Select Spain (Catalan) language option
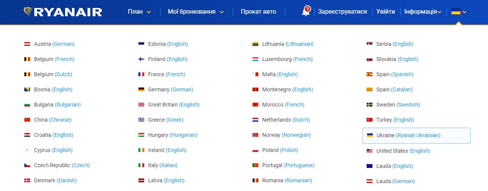This screenshot has width=488, height=191. point(389,89)
